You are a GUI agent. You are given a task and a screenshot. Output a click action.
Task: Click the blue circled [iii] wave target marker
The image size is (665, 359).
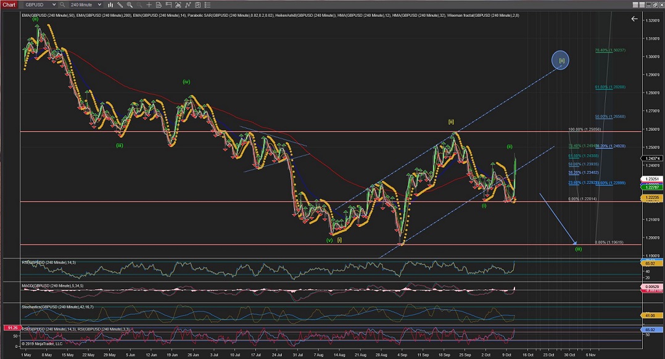click(561, 60)
